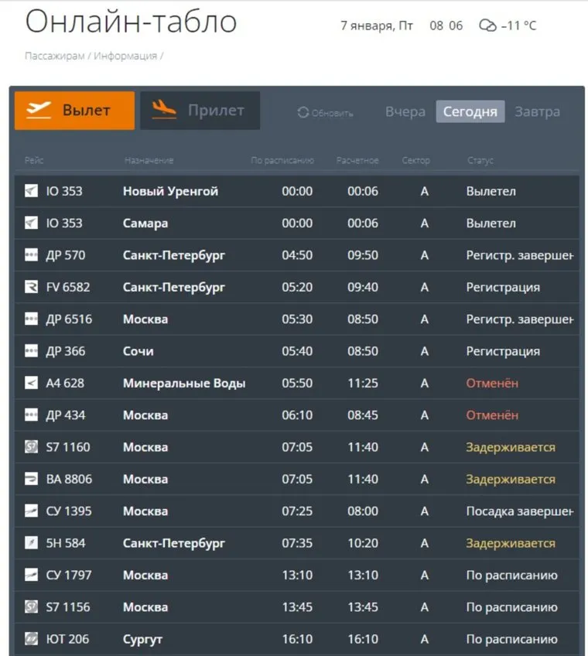Go to the Информация breadcrumb link
Viewport: 588px width, 656px height.
coord(125,56)
